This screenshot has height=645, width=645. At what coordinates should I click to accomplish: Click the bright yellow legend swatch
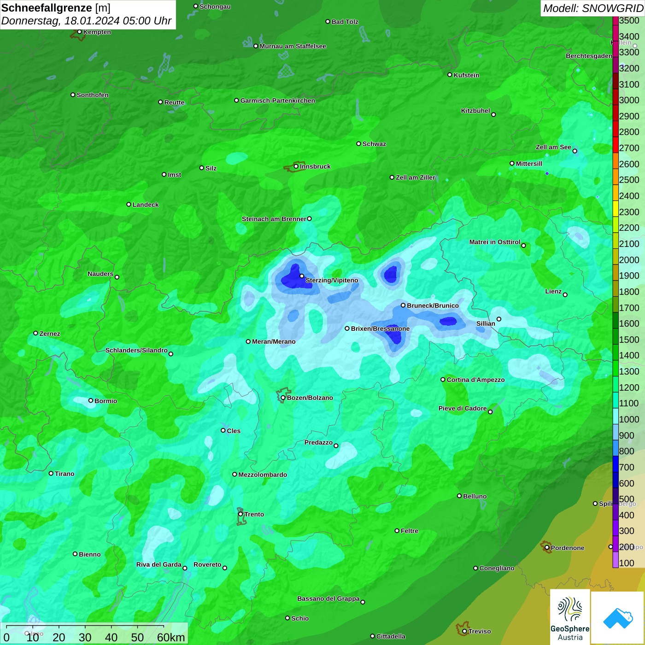(616, 209)
